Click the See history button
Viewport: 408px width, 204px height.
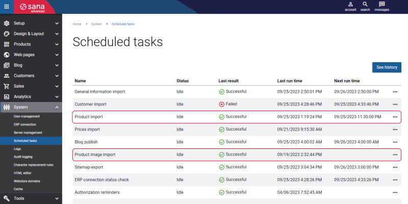pos(387,67)
